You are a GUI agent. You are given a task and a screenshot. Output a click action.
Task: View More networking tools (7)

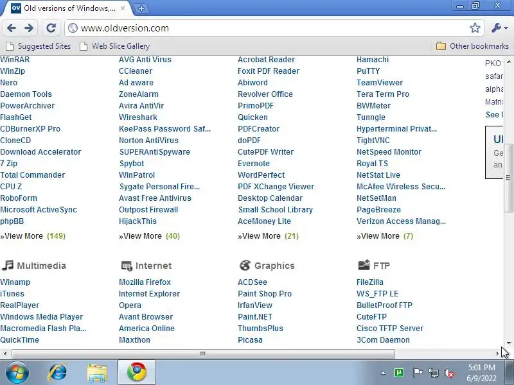tap(385, 236)
